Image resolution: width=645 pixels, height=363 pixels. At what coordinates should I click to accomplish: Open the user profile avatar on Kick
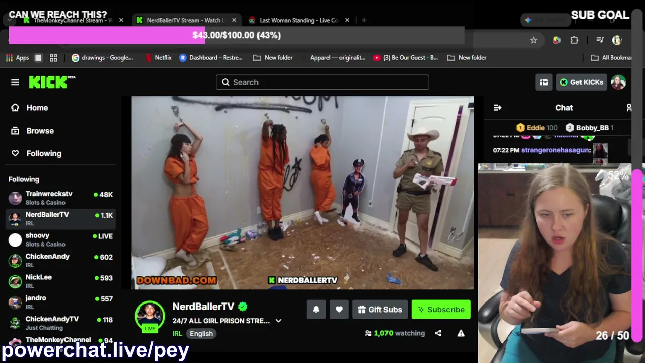coord(618,82)
